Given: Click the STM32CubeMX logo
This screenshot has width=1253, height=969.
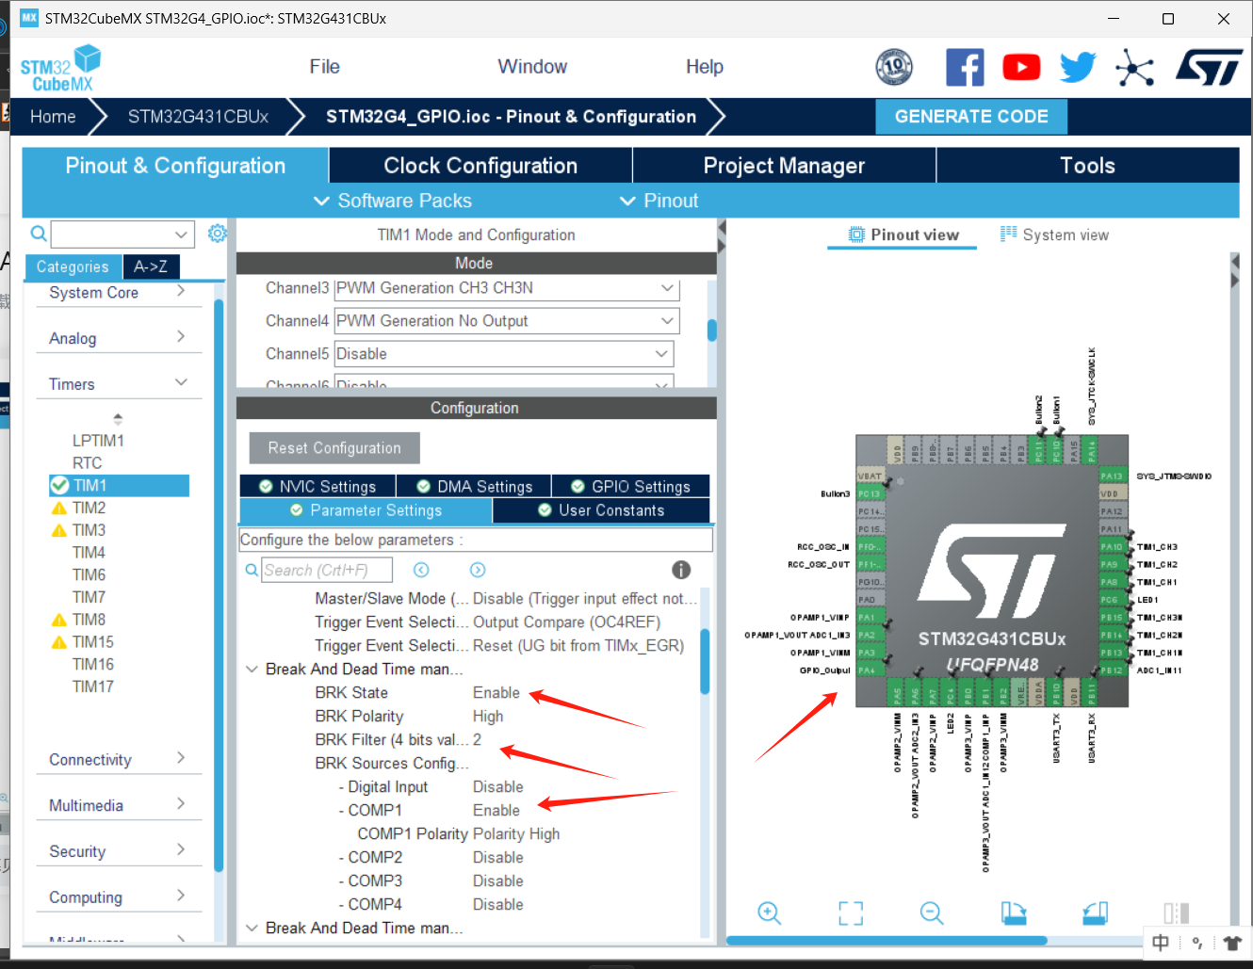Looking at the screenshot, I should [60, 69].
